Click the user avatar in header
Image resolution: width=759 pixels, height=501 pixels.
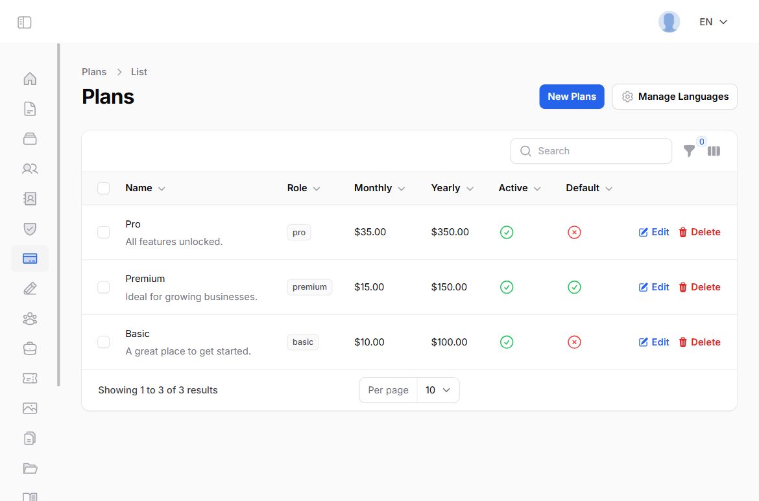669,22
